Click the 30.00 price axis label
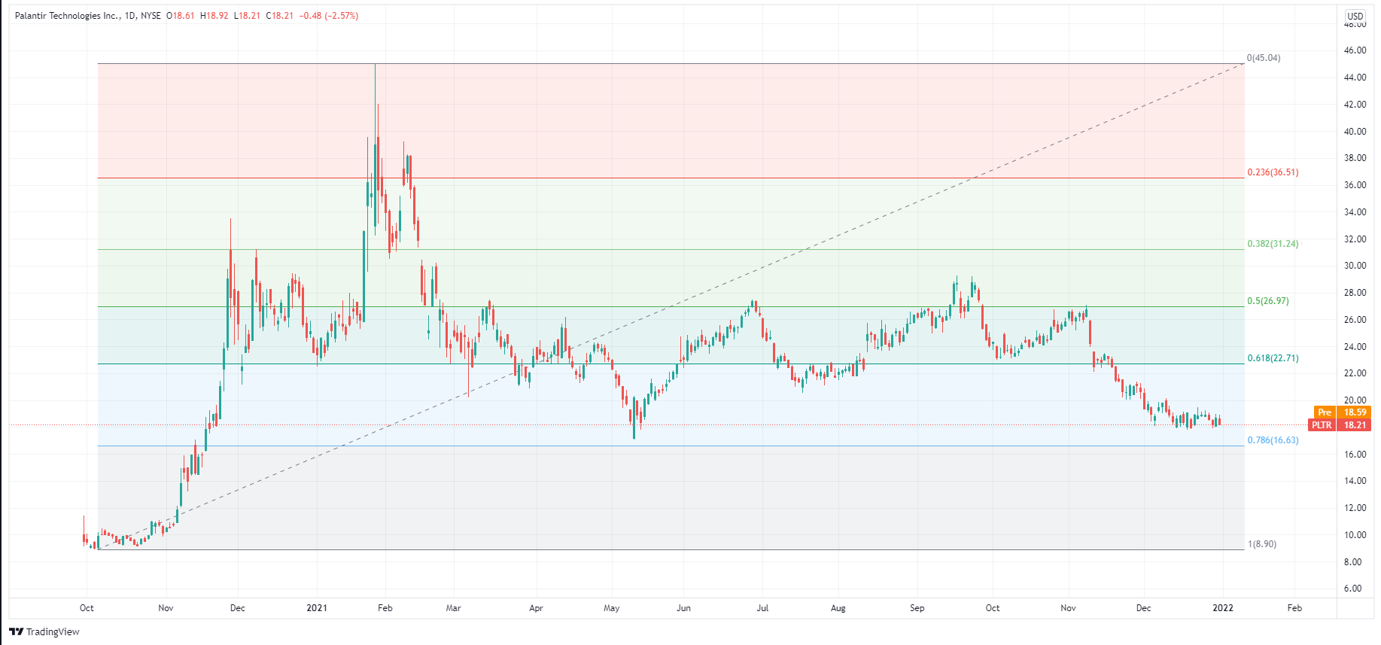This screenshot has width=1381, height=645. [x=1355, y=266]
